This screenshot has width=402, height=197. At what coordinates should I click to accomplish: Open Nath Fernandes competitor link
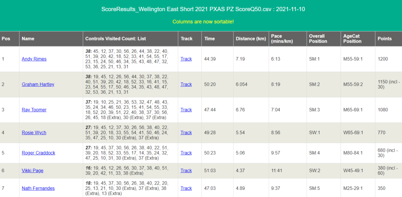coord(38,188)
